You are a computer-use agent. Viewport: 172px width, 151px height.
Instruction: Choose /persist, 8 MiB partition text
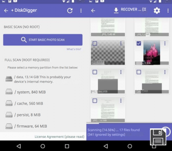(27, 115)
